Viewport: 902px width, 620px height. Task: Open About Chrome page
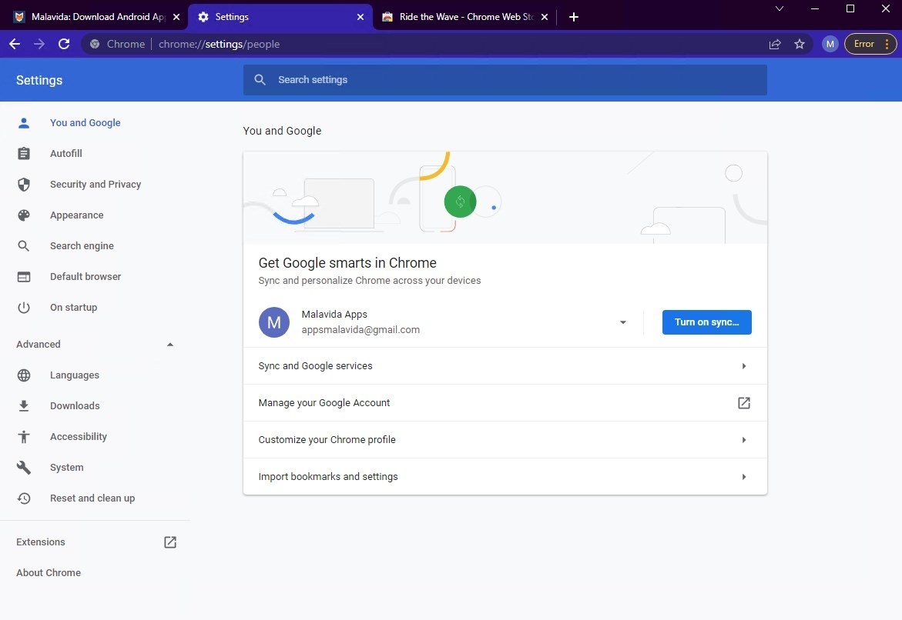coord(49,573)
